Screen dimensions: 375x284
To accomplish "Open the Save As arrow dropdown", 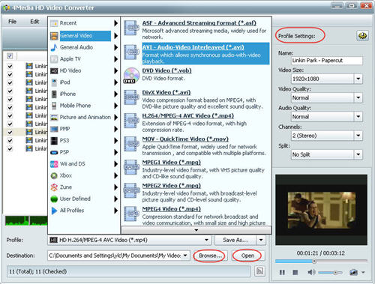I will [x=261, y=241].
